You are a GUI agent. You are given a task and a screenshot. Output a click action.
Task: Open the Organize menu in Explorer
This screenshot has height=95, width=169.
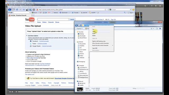coord(79,28)
